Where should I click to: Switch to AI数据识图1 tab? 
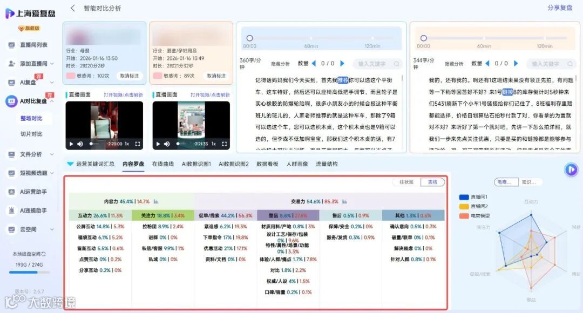(196, 164)
